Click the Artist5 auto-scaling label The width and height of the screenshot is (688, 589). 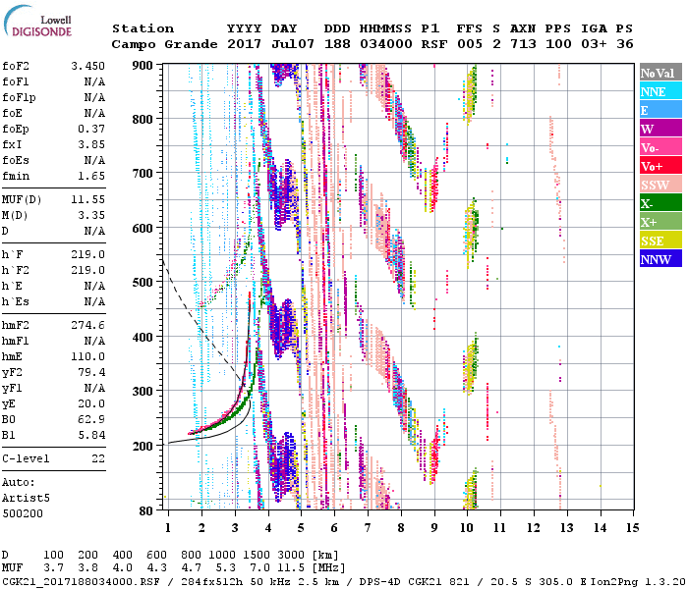[x=25, y=499]
